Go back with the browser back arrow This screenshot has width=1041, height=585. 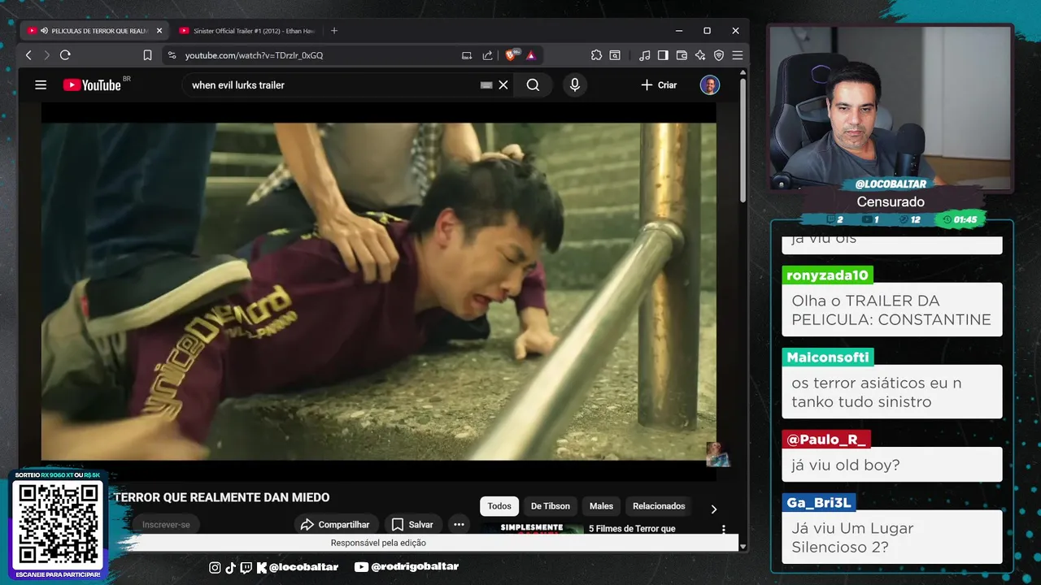coord(28,55)
